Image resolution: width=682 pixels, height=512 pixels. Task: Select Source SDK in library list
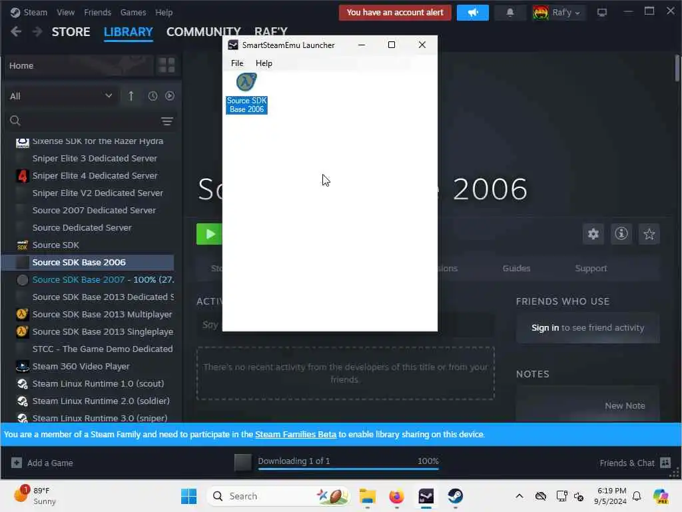click(x=95, y=245)
